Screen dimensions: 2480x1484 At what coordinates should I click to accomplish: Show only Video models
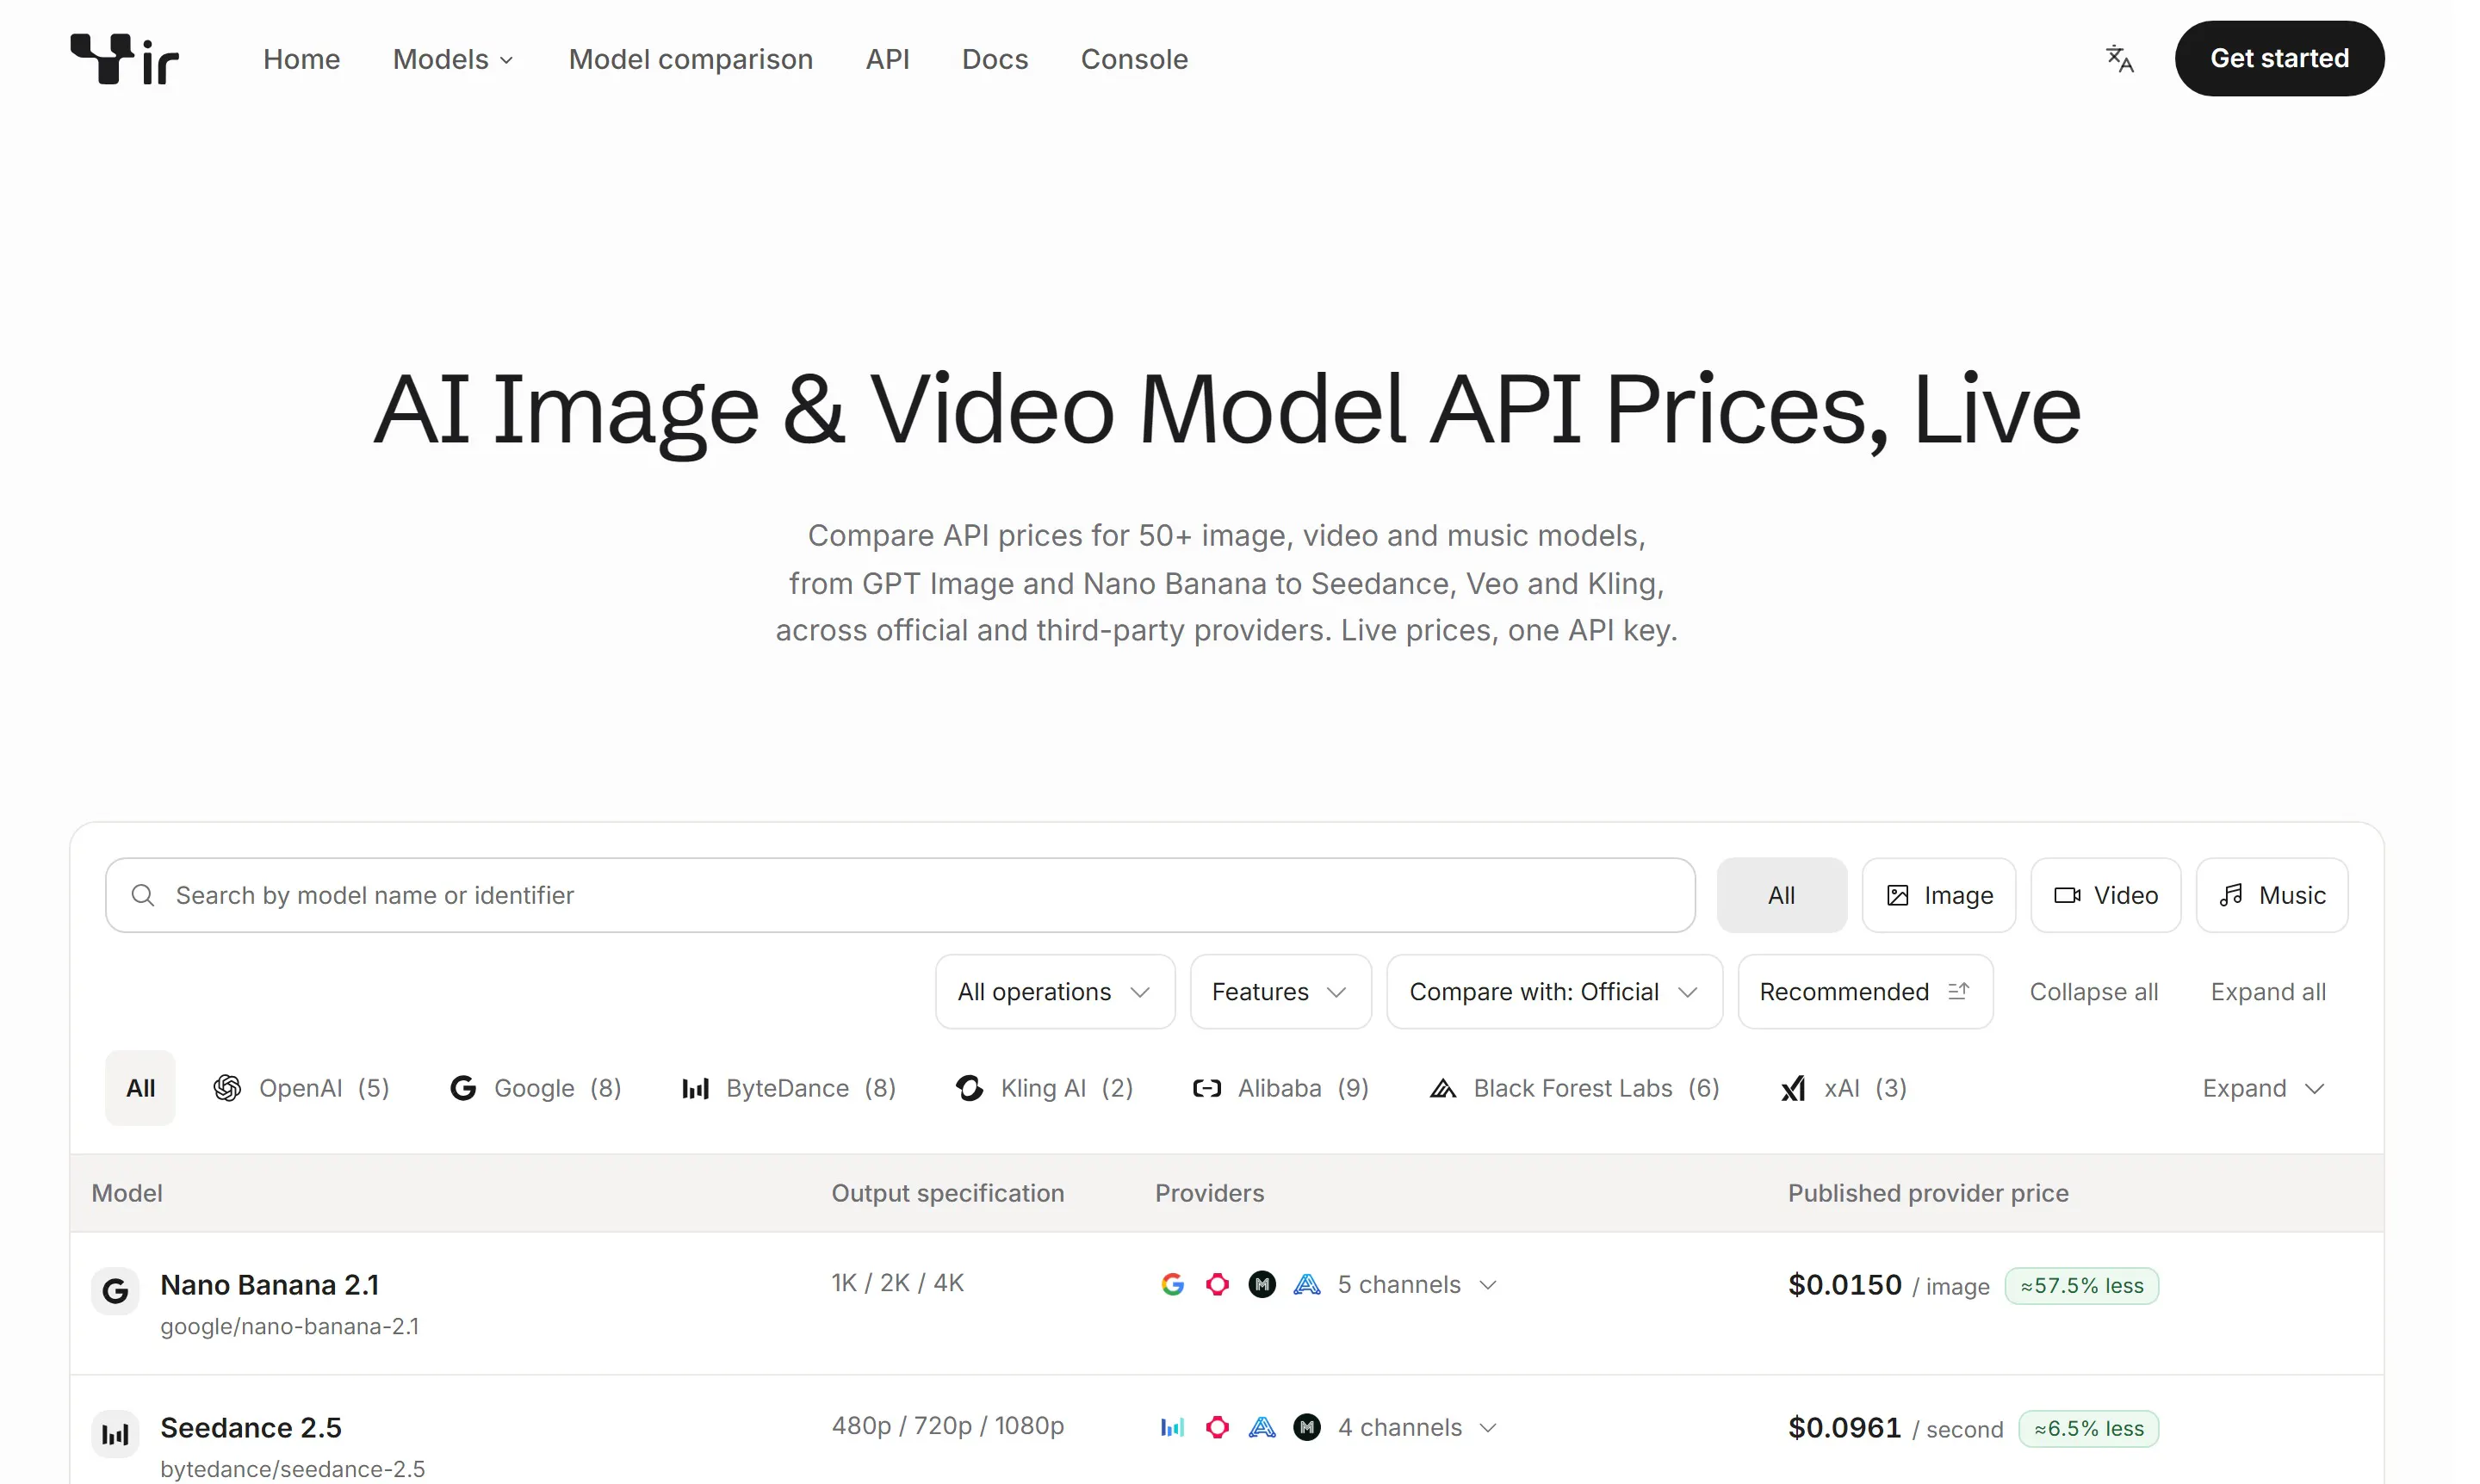pyautogui.click(x=2106, y=895)
